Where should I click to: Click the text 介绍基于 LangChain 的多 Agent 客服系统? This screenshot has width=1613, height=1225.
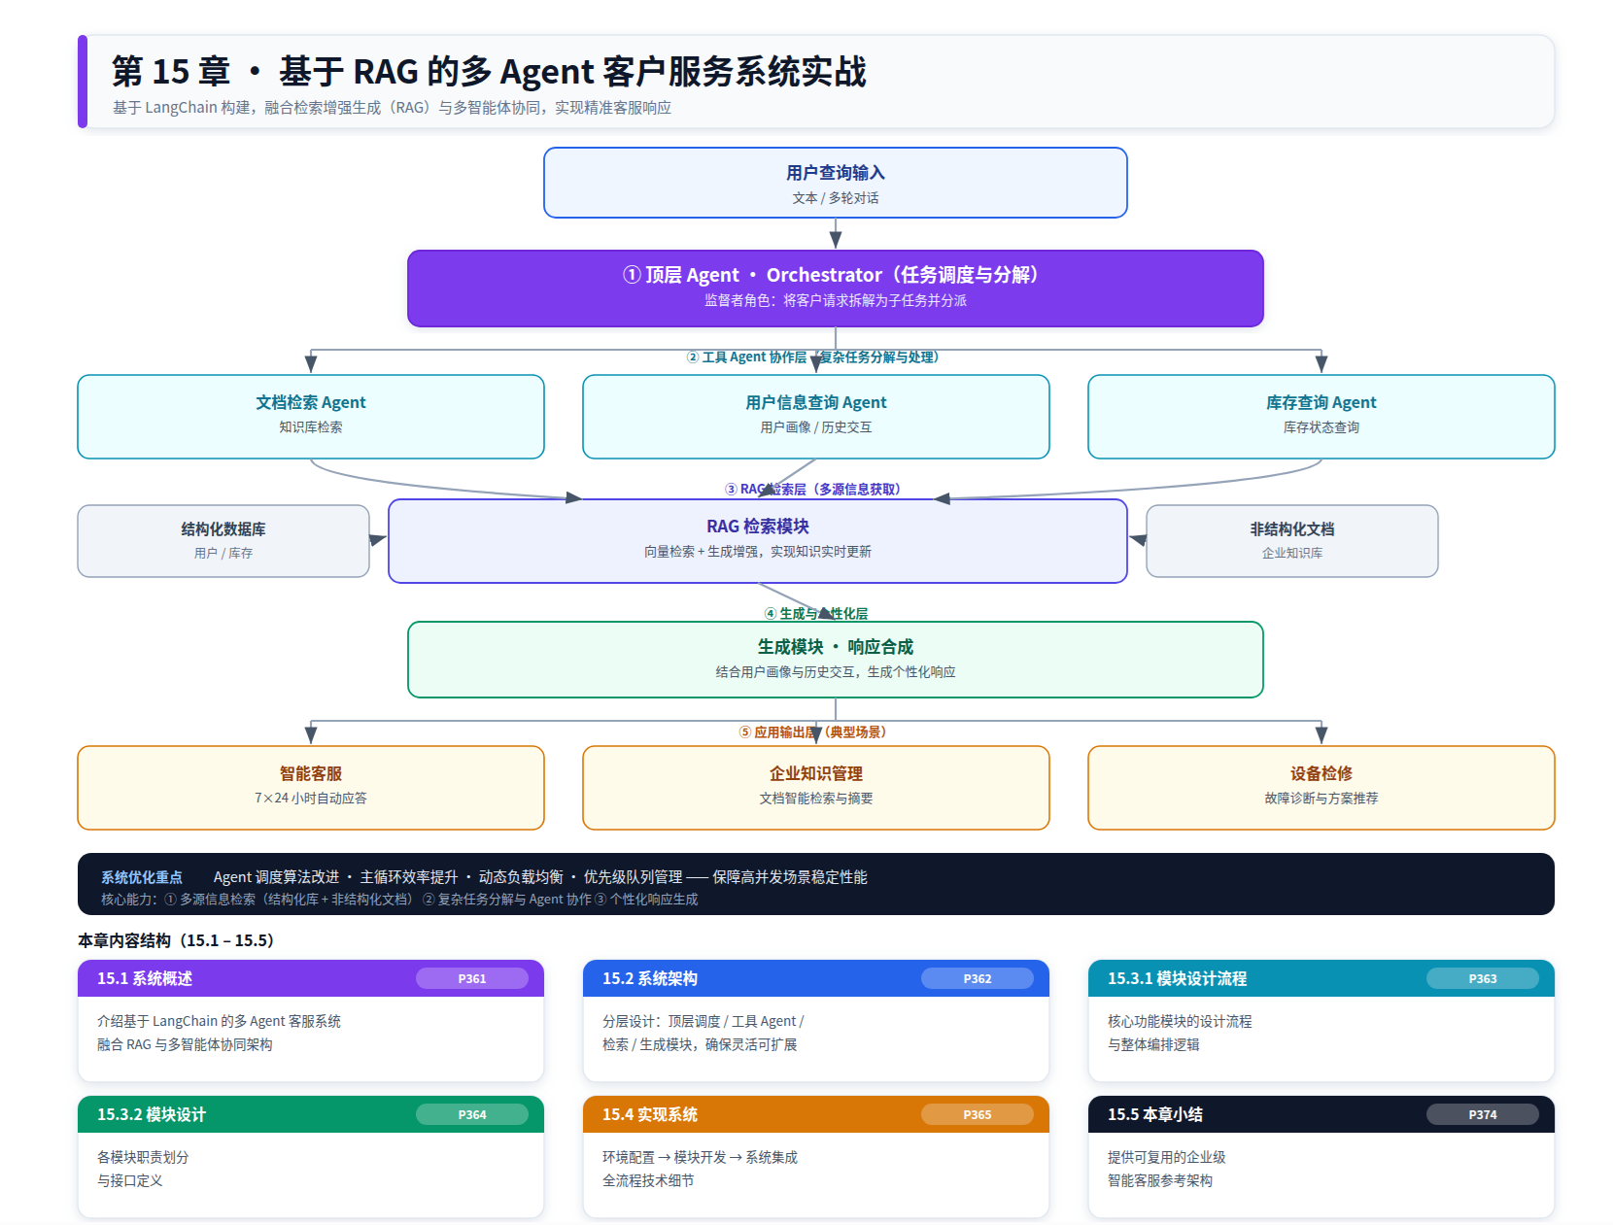coord(219,1022)
